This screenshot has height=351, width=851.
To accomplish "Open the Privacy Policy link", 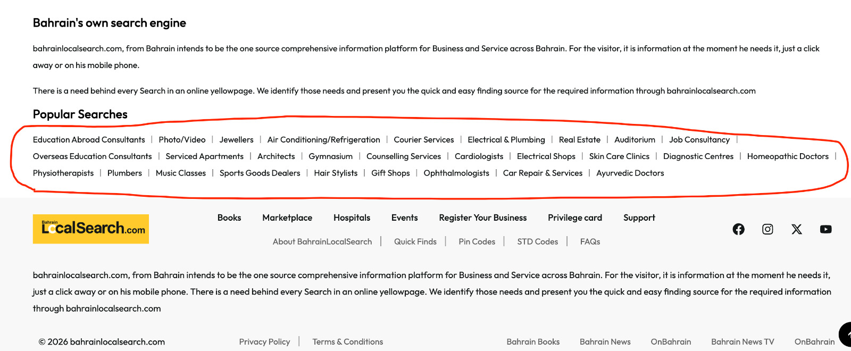I will point(264,342).
